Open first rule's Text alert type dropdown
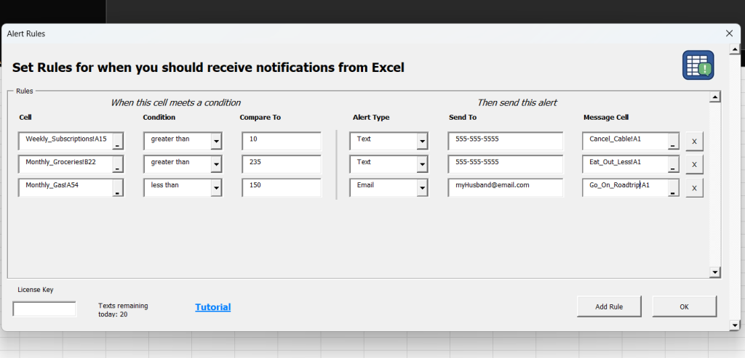The image size is (745, 358). (422, 142)
